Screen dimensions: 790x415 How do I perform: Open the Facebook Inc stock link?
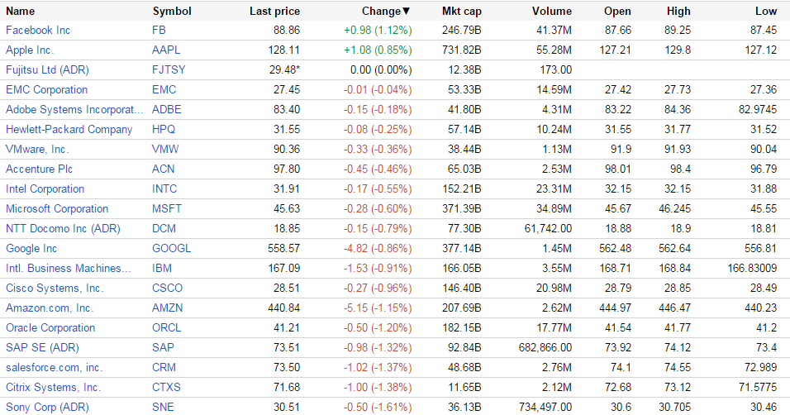click(38, 30)
